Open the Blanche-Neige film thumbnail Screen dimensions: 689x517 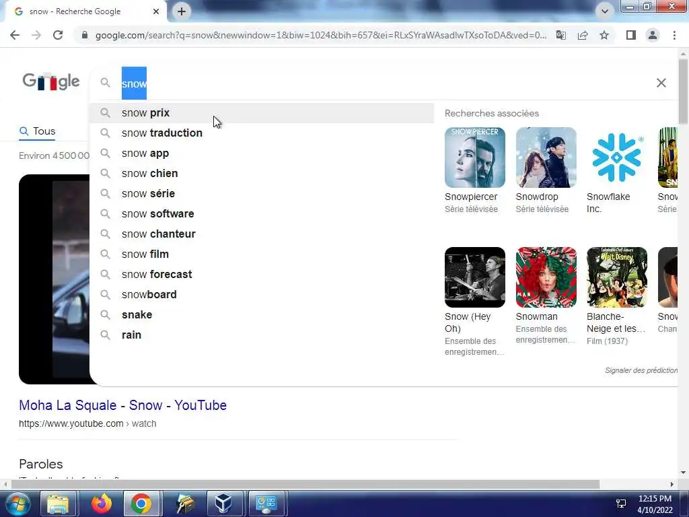(617, 277)
